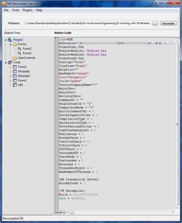Open the Help menu
This screenshot has width=182, height=223.
point(39,10)
